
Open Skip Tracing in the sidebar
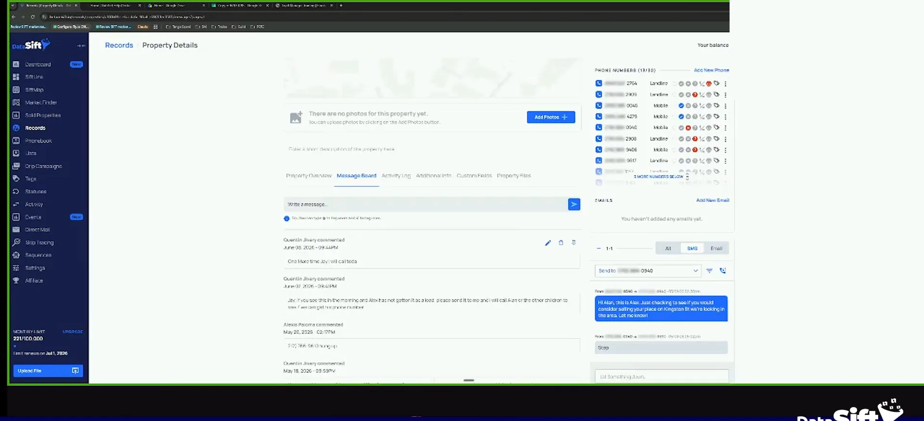[39, 243]
